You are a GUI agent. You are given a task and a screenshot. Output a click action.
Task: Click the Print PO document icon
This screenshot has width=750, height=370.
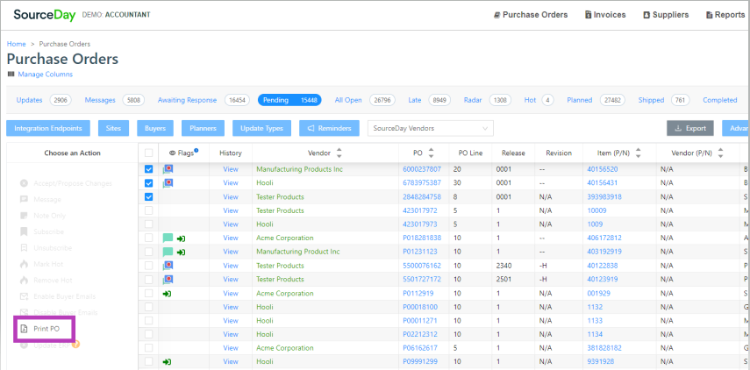pos(24,329)
